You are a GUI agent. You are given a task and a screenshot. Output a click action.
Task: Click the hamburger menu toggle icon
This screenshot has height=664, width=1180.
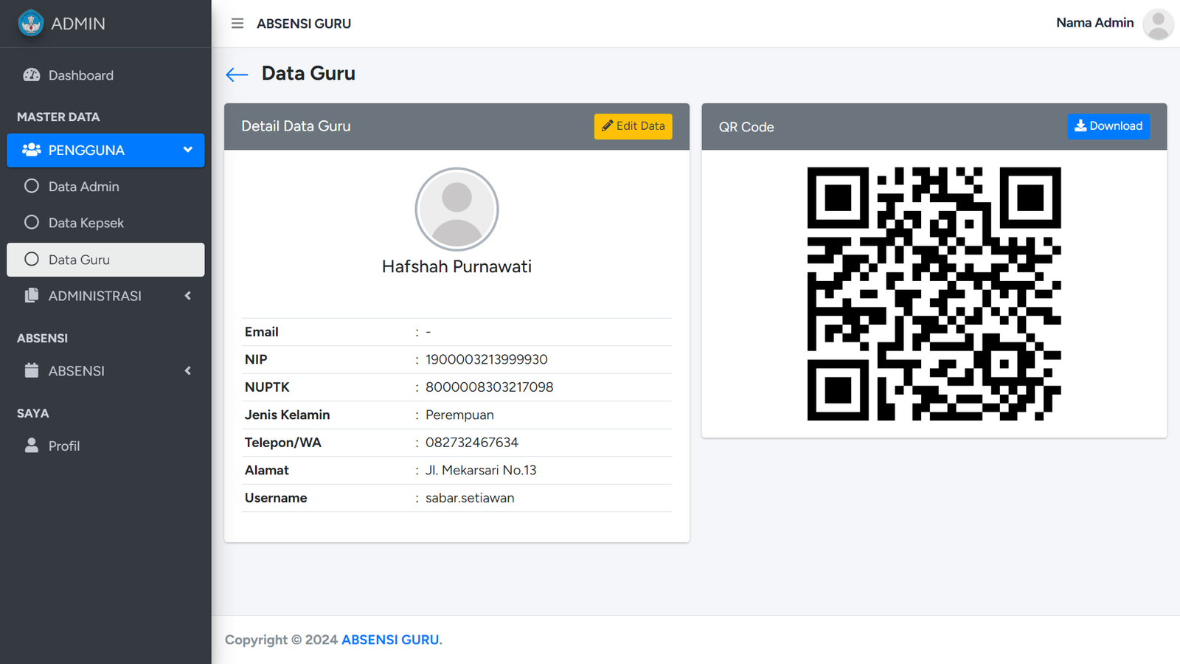tap(237, 24)
